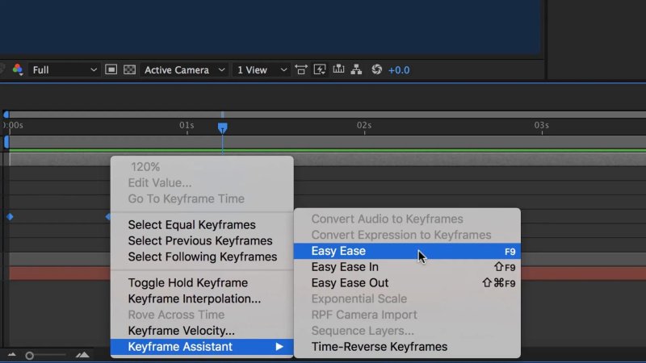Viewport: 646px width, 363px height.
Task: Click the 01s mark on time ruler
Action: coord(187,125)
